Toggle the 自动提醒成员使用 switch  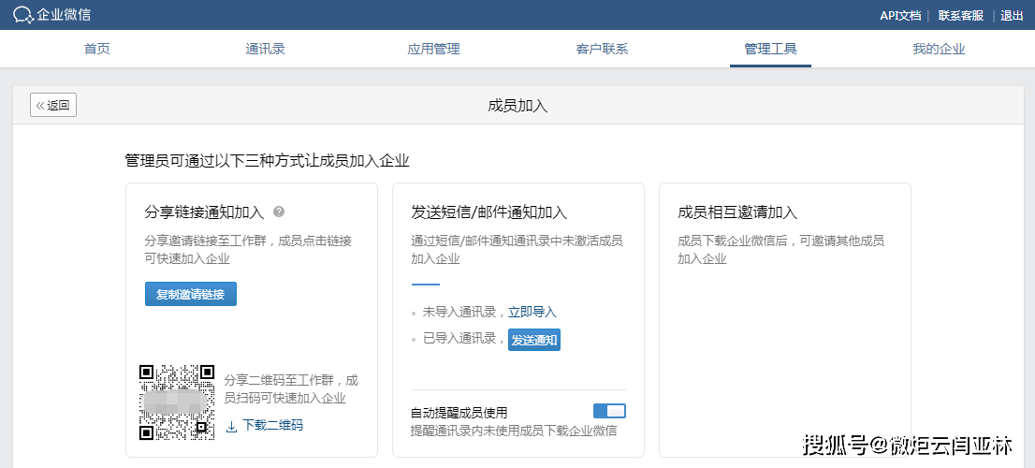(x=609, y=411)
